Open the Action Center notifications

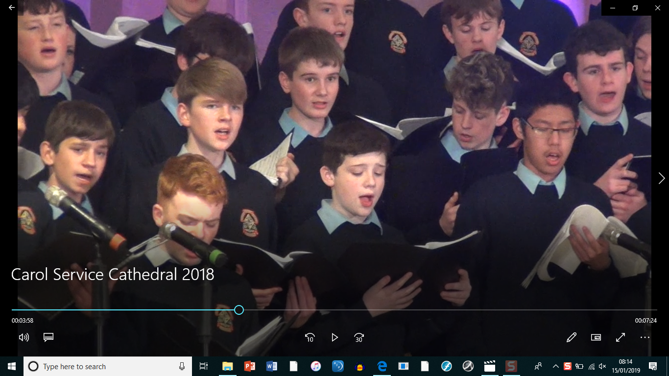653,366
